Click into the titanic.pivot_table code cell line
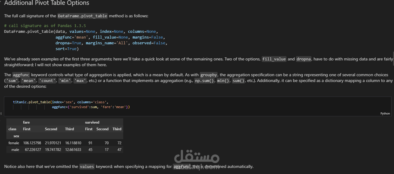Image resolution: width=394 pixels, height=174 pixels. pos(61,102)
